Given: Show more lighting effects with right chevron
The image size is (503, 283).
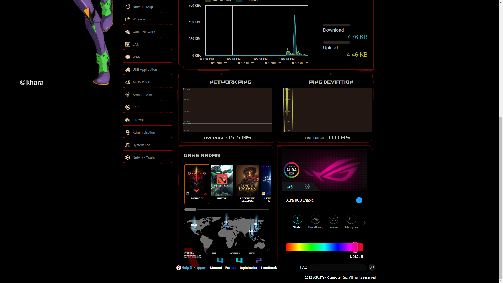Looking at the screenshot, I should (364, 222).
